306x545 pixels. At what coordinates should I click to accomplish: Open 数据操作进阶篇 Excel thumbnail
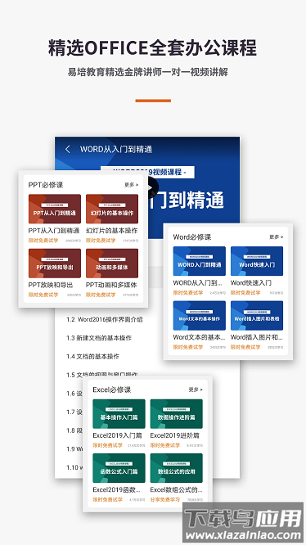176,413
